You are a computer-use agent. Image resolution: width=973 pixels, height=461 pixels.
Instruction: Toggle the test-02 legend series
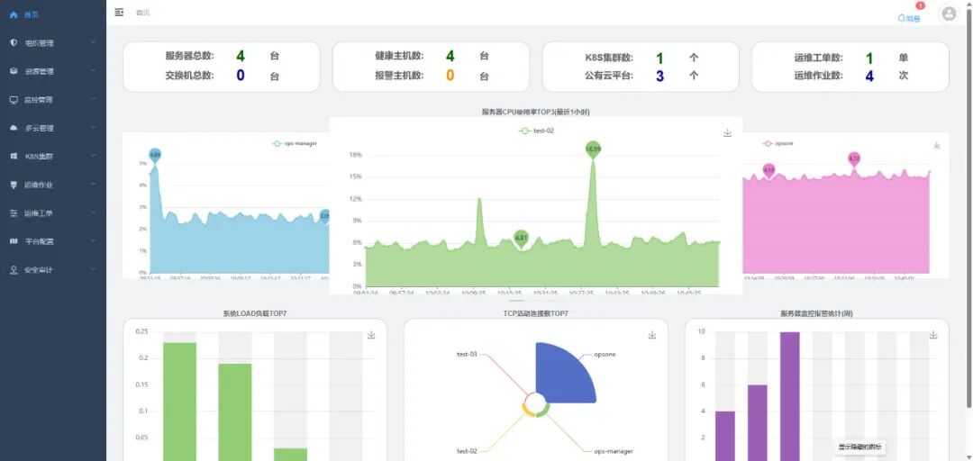pyautogui.click(x=536, y=131)
